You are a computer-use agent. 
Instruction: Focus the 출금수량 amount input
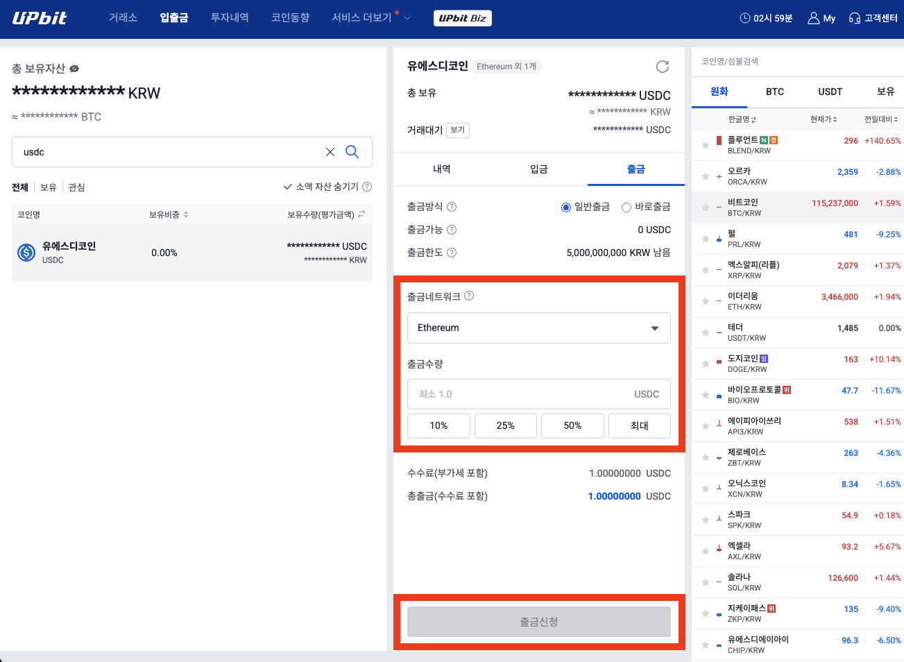(539, 394)
